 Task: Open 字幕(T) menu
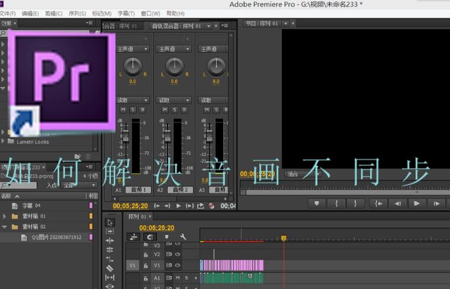[126, 14]
